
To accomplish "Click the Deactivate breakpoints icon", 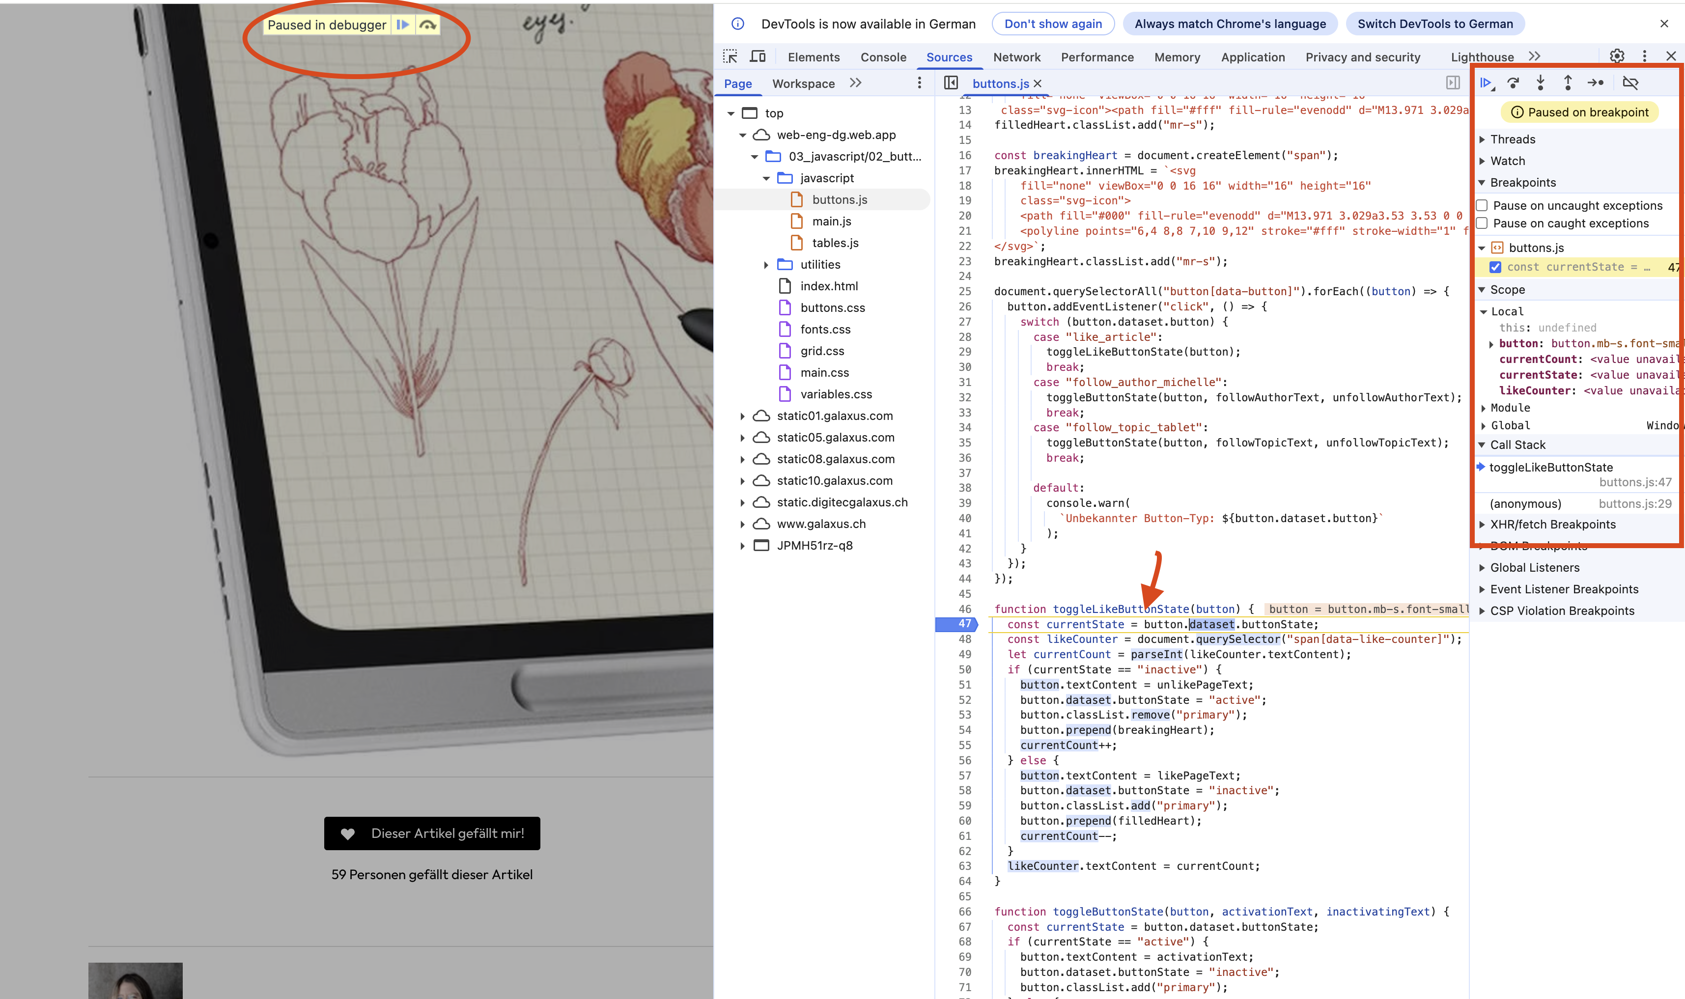I will click(x=1630, y=83).
